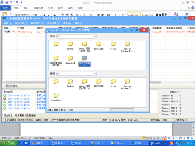This screenshot has height=146, width=195.
Task: Switch to the 日志信息 tab
Action: pyautogui.click(x=8, y=115)
